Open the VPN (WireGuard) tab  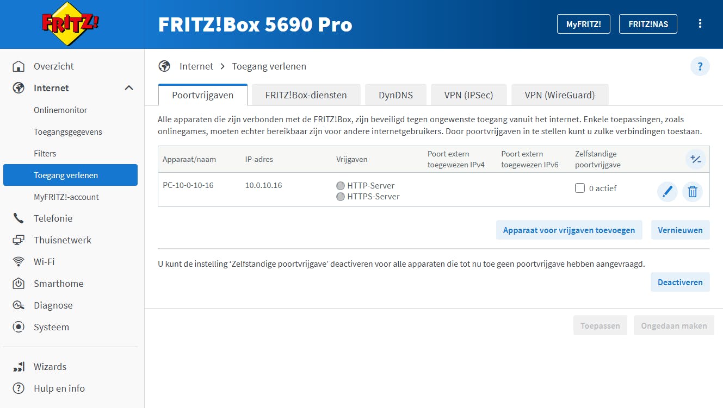(x=560, y=94)
